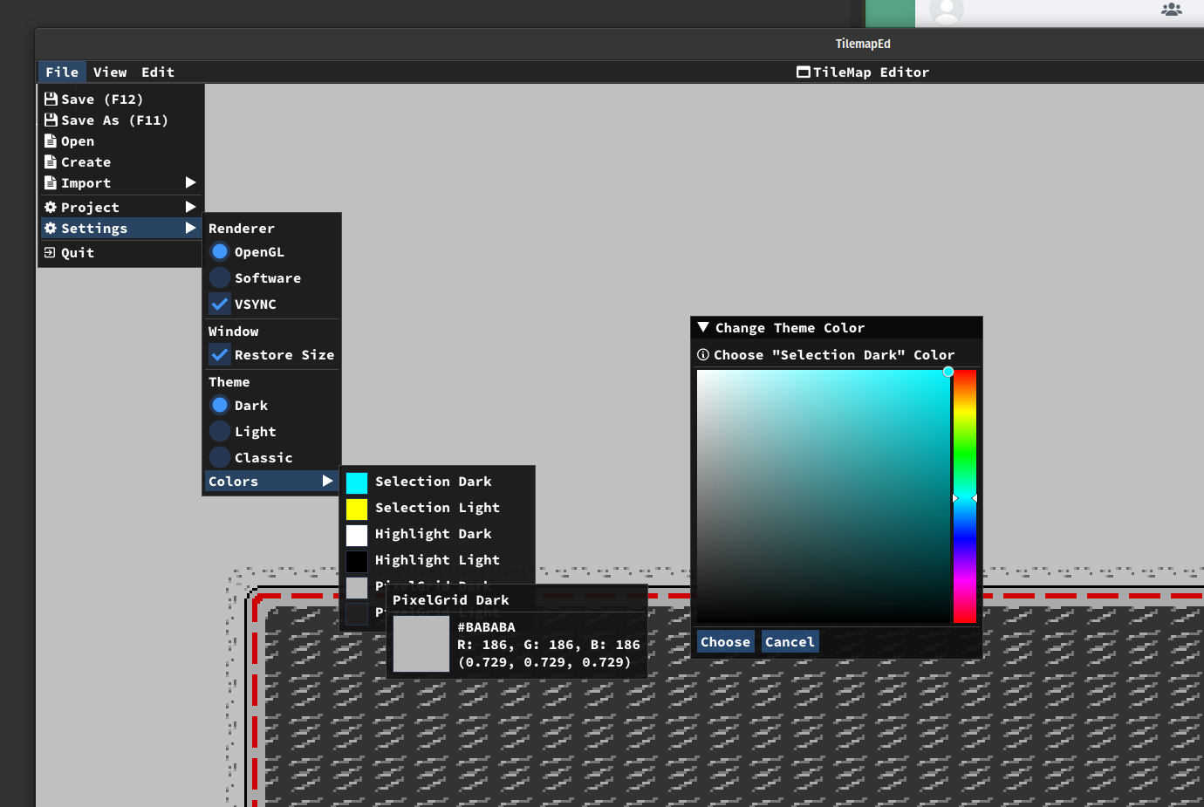1204x807 pixels.
Task: Choose the Quit menu entry
Action: point(121,252)
